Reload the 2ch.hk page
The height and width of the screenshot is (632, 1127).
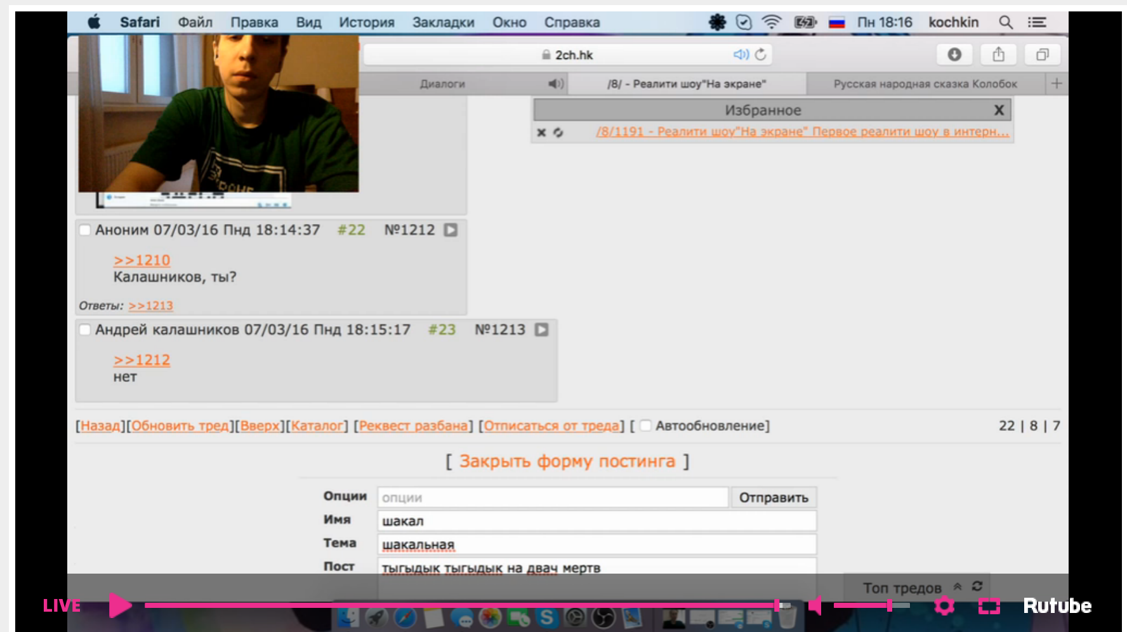[x=760, y=55]
